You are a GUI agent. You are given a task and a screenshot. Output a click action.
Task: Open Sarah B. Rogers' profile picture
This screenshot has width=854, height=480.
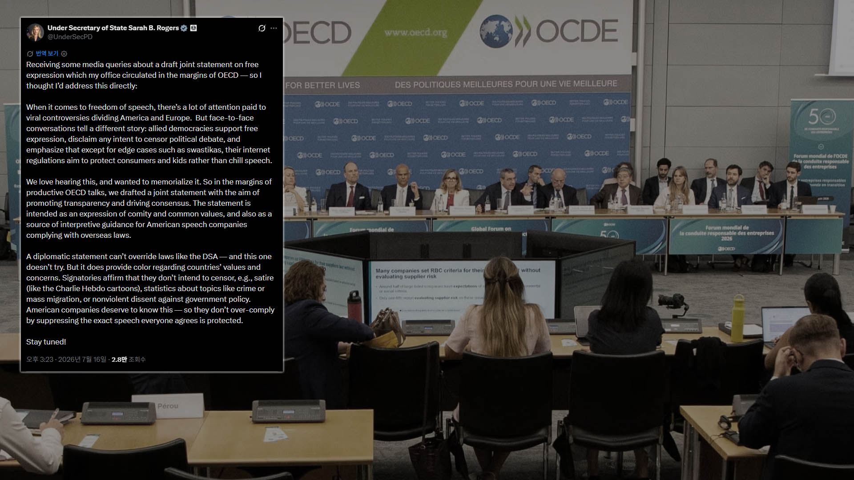pyautogui.click(x=35, y=32)
